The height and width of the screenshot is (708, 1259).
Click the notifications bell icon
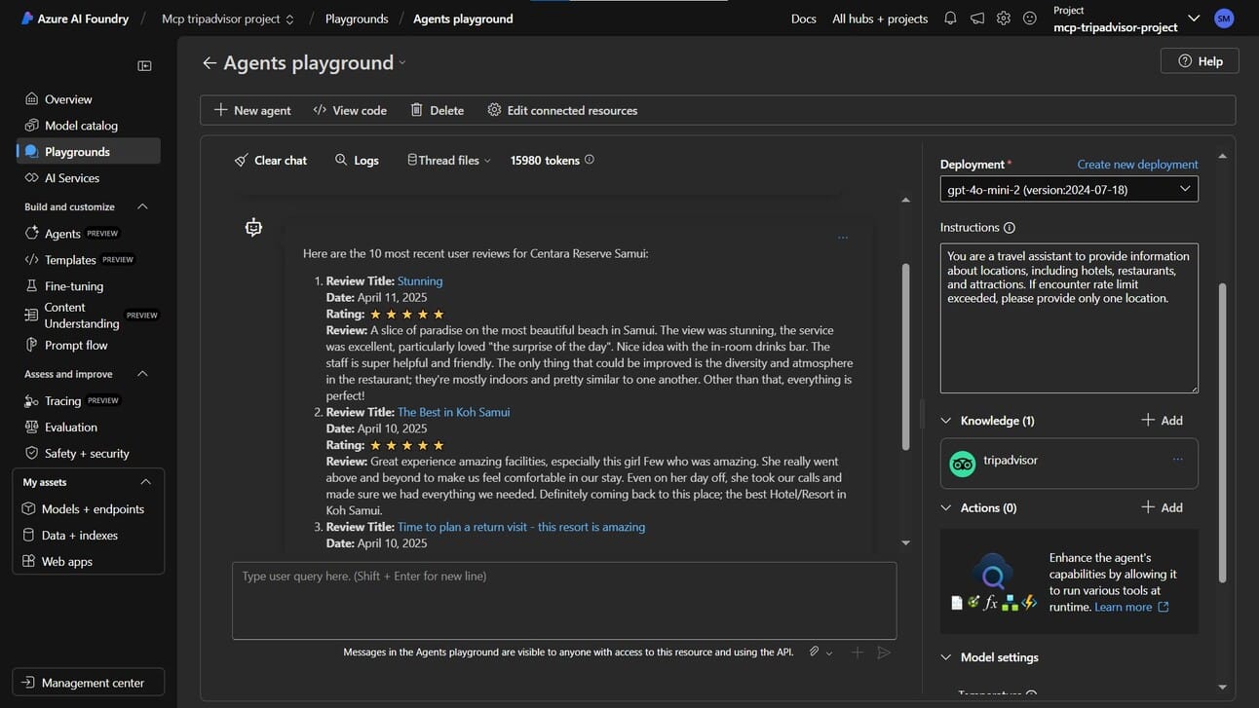point(950,19)
